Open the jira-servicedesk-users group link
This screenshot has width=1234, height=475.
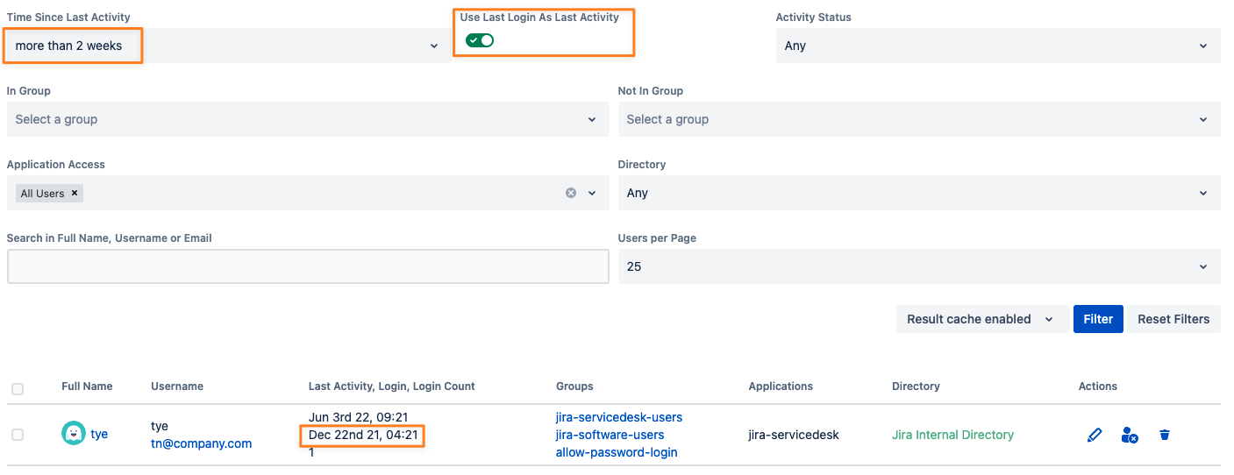click(x=618, y=417)
